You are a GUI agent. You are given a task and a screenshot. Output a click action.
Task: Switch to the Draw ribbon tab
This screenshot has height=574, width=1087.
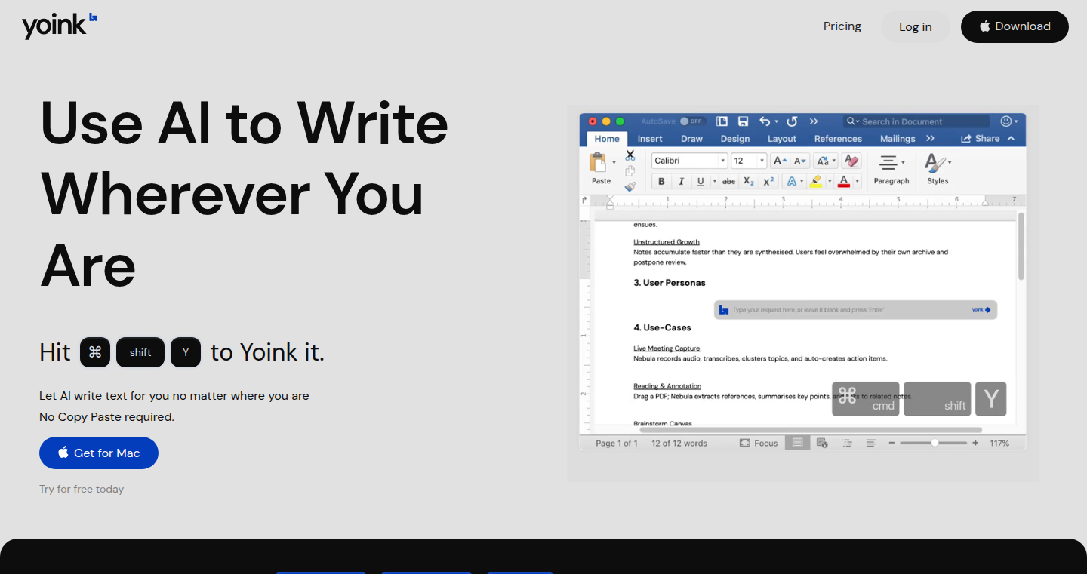point(691,139)
